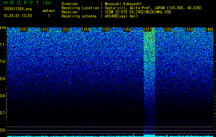
Task: Select the file name 1003011350.png
Action: click(18, 9)
